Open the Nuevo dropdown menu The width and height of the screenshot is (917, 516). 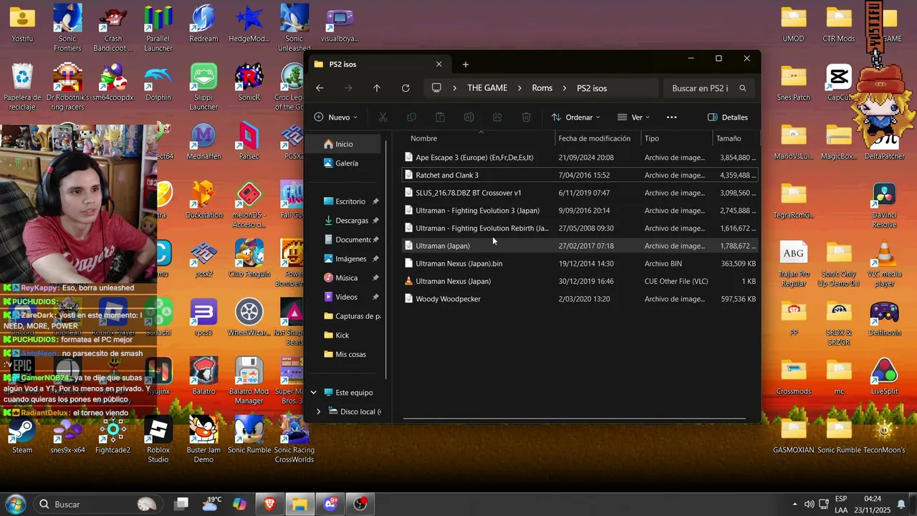point(335,117)
